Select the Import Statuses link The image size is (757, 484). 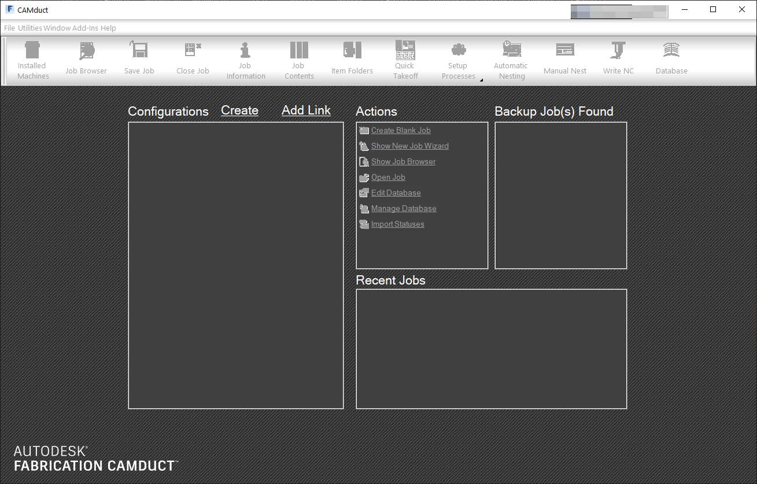point(398,224)
